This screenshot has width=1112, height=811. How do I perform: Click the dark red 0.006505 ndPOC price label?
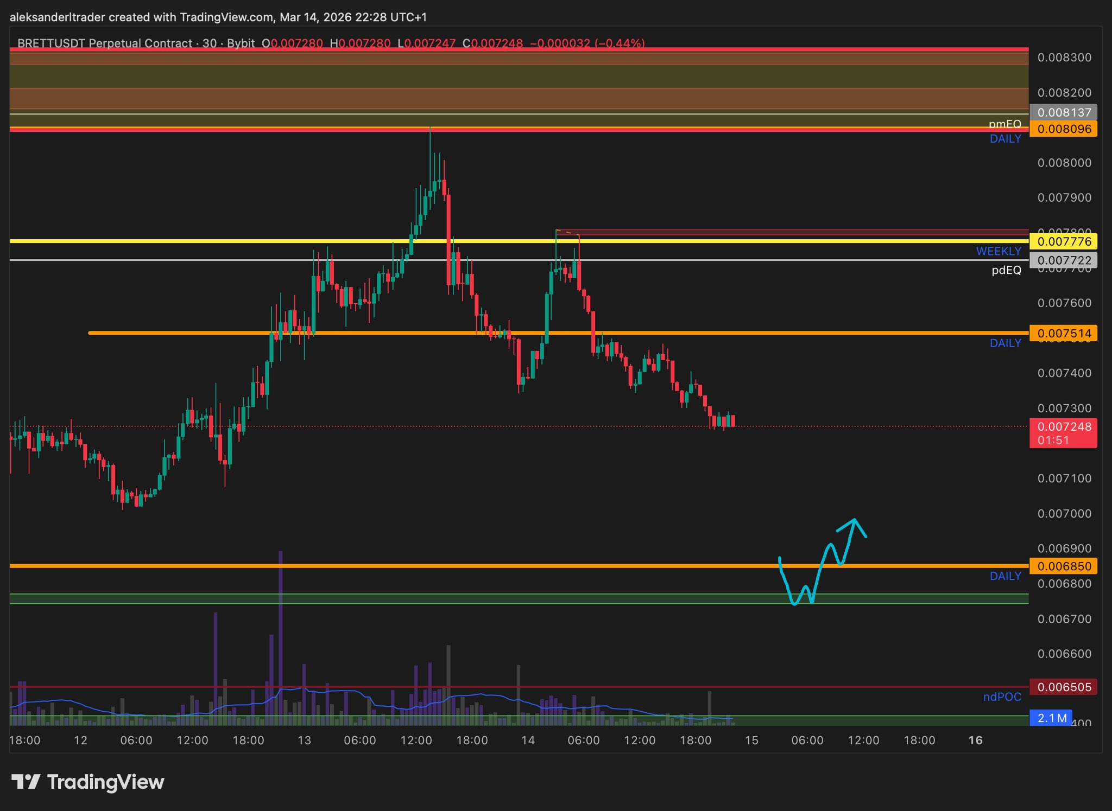click(1063, 687)
